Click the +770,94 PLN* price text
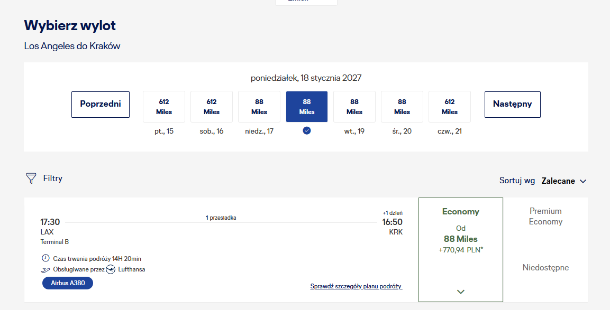This screenshot has width=610, height=310. pyautogui.click(x=461, y=250)
